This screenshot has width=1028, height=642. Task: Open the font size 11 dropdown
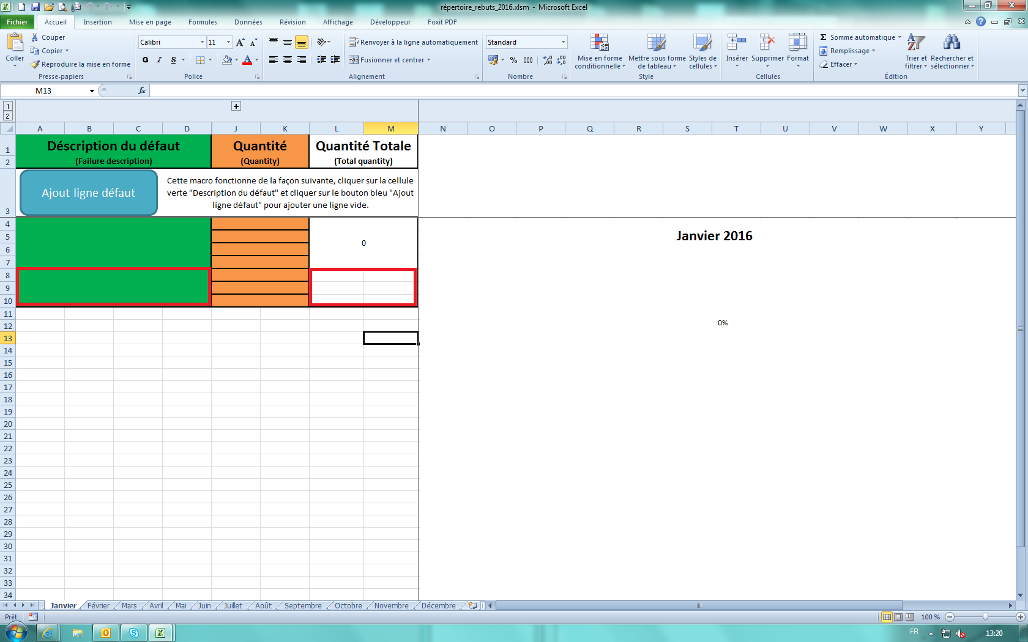click(x=229, y=42)
